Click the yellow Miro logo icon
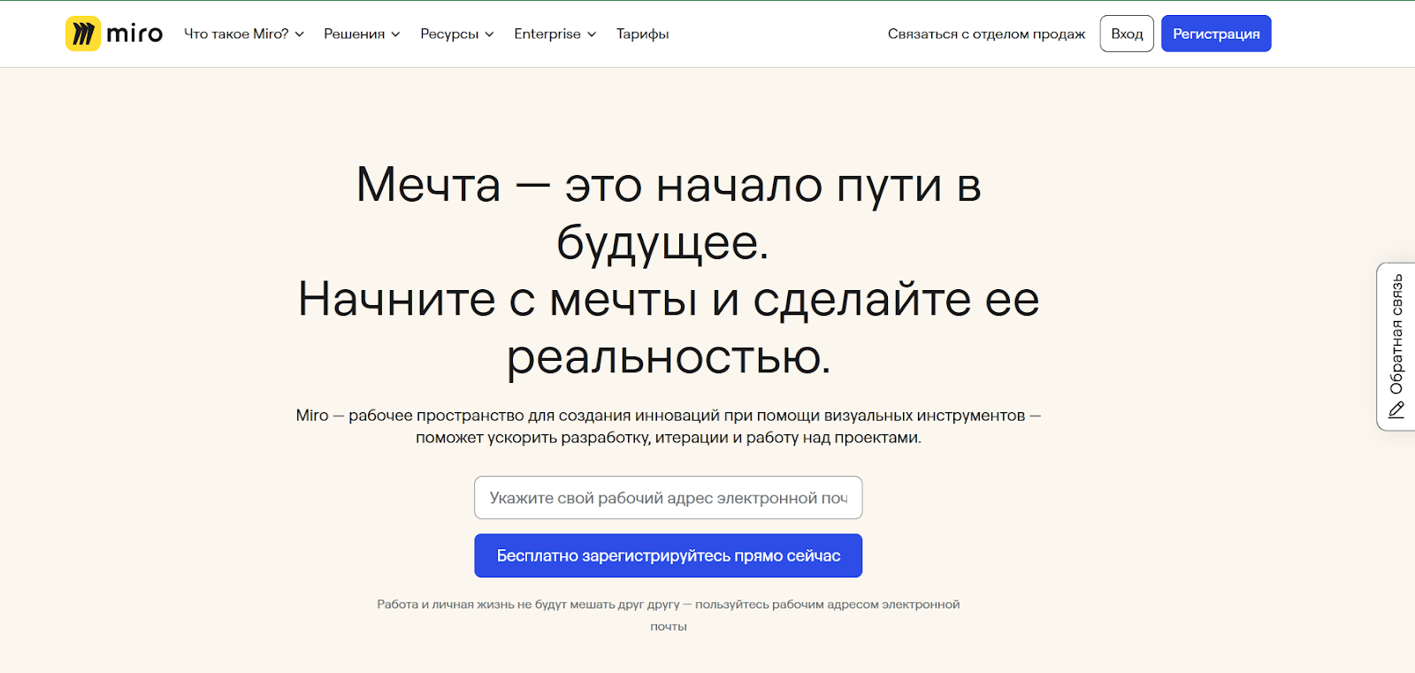The width and height of the screenshot is (1415, 673). point(82,34)
